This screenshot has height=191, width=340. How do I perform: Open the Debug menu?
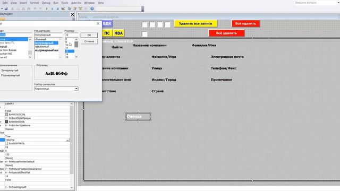[46, 3]
